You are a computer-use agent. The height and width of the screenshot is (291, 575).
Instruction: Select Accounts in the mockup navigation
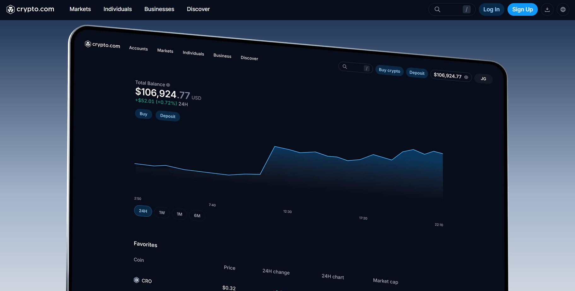[x=138, y=48]
